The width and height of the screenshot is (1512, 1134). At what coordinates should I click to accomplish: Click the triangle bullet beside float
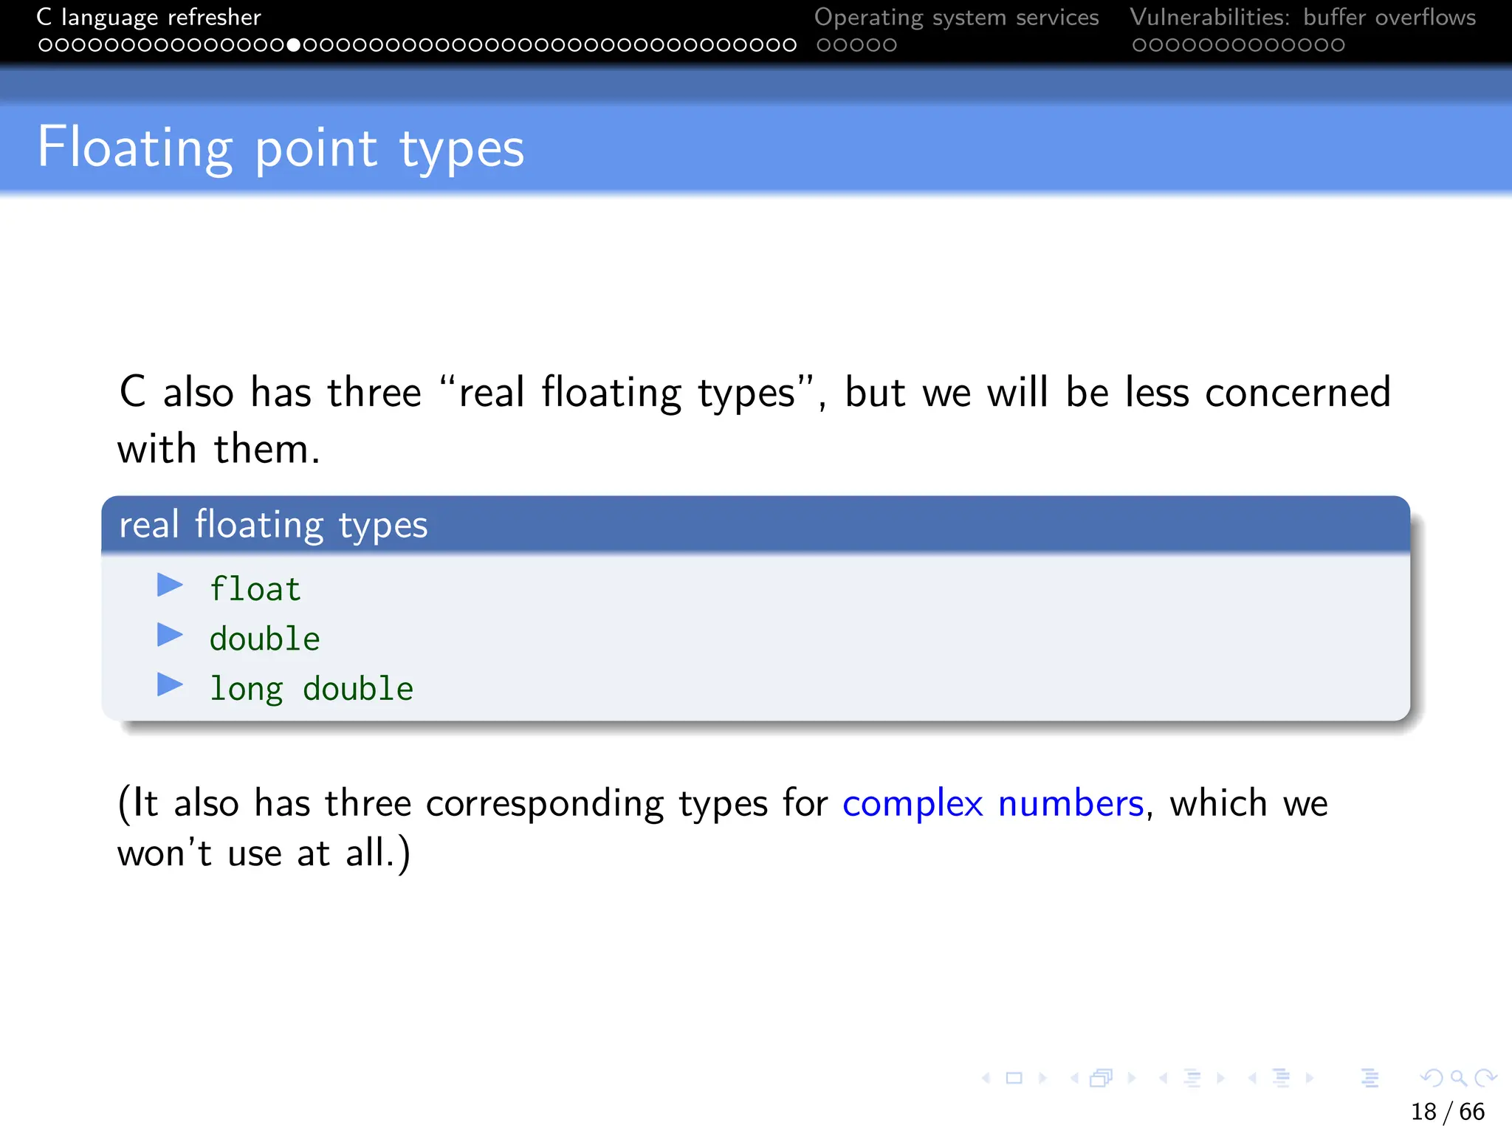pyautogui.click(x=170, y=585)
